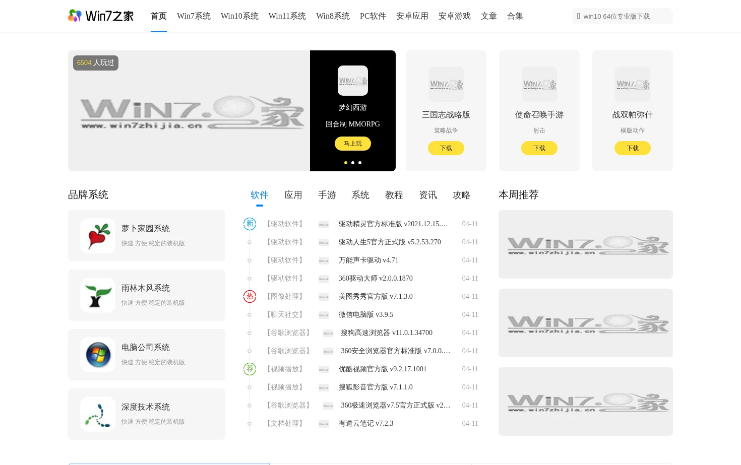
Task: Open the first 本周推荐 thumbnail
Action: pyautogui.click(x=586, y=244)
